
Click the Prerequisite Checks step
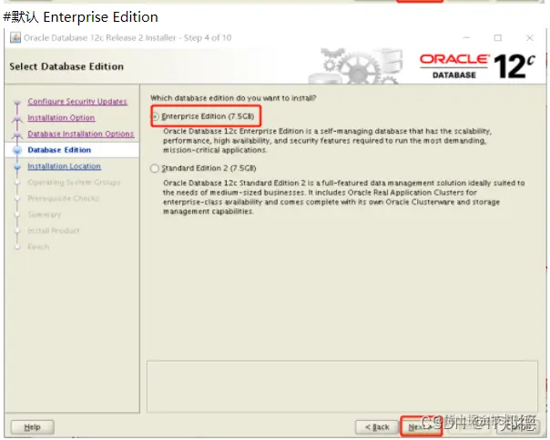(x=64, y=198)
